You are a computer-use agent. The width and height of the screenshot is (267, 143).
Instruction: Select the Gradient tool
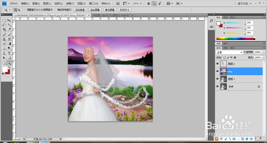[9, 44]
